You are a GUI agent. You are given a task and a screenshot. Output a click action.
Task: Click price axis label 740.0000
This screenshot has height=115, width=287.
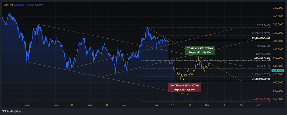278,25
